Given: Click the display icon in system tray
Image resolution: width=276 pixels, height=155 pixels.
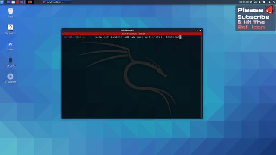Looking at the screenshot, I should click(251, 2).
